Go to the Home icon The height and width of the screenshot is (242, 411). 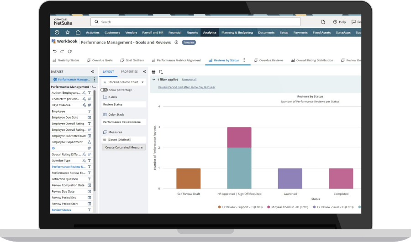pyautogui.click(x=78, y=32)
